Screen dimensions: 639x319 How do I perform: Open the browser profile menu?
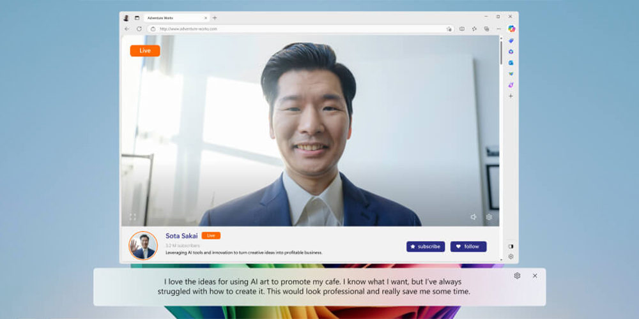point(126,18)
